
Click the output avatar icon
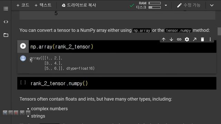point(23,58)
